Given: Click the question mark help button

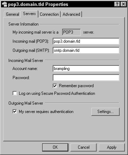Looking at the screenshot, I should coord(117,4).
